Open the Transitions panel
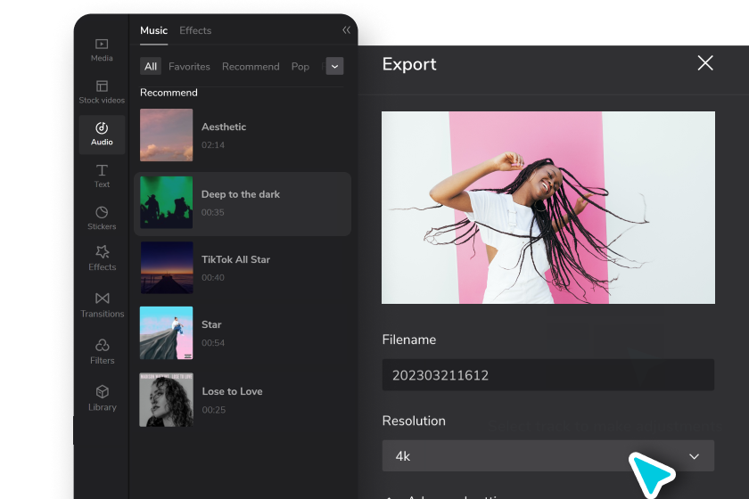749x499 pixels. [102, 304]
